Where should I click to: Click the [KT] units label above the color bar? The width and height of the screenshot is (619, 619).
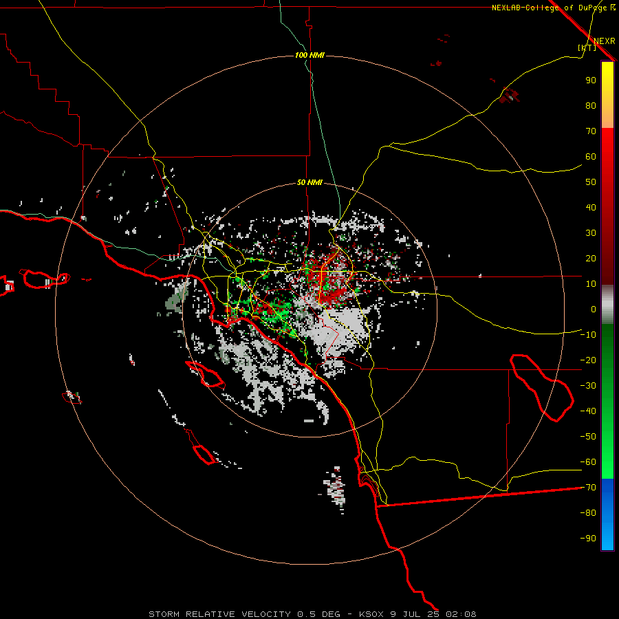pos(587,47)
